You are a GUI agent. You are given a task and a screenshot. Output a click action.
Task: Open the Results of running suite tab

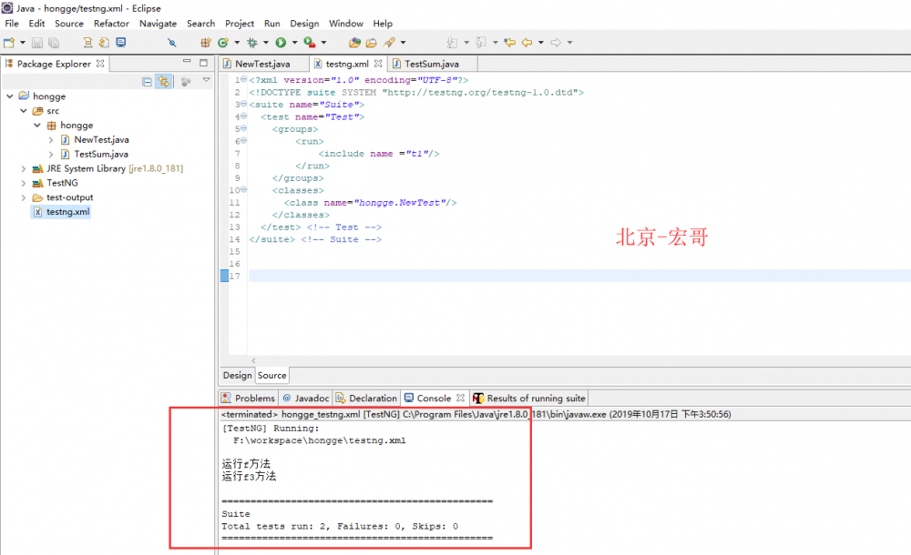point(529,399)
